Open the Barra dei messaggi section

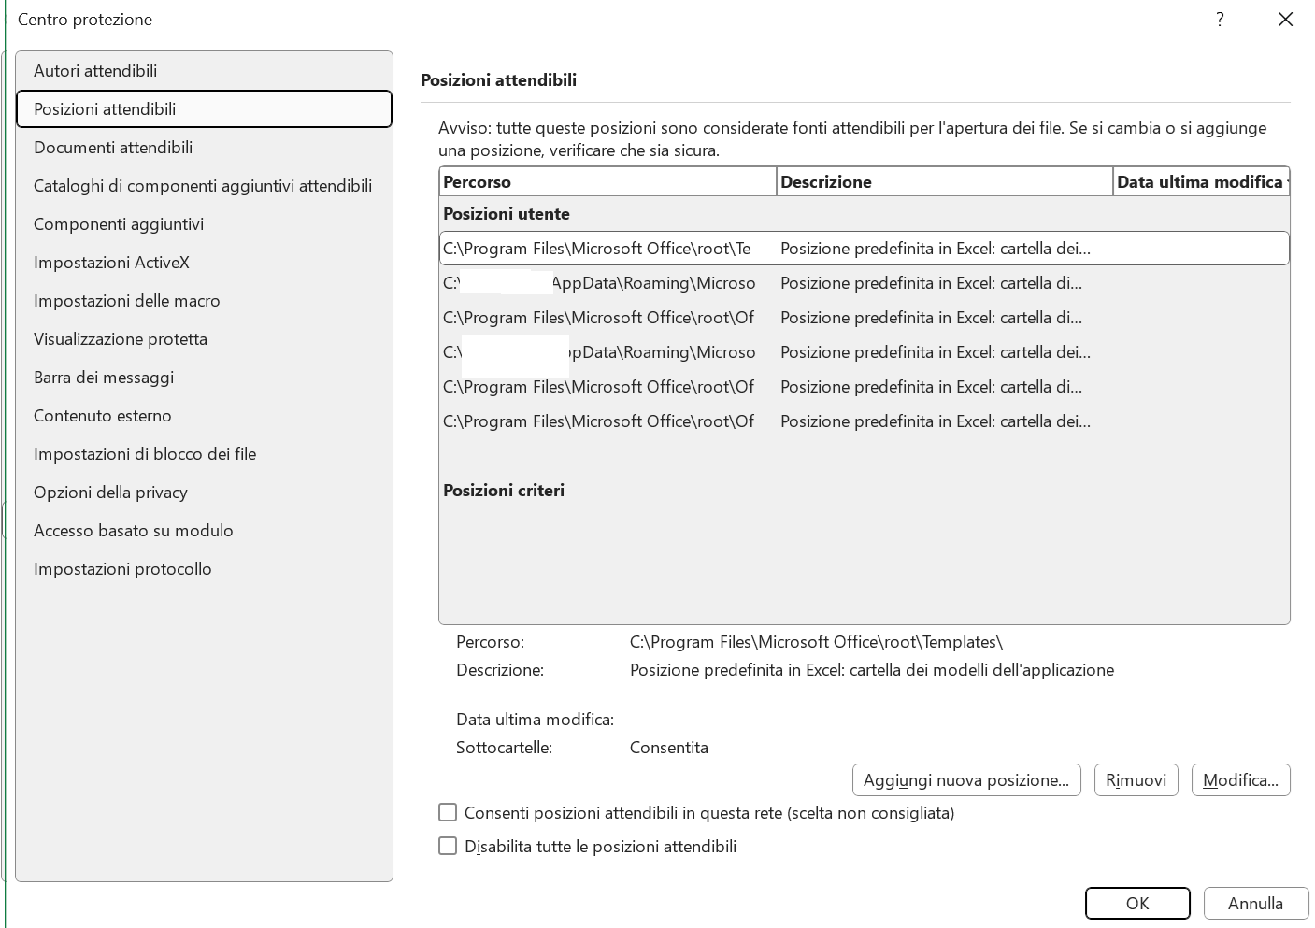click(x=104, y=378)
